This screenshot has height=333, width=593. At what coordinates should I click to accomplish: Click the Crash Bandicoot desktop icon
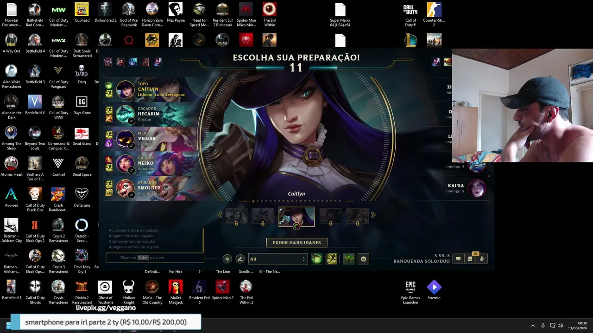(x=58, y=200)
